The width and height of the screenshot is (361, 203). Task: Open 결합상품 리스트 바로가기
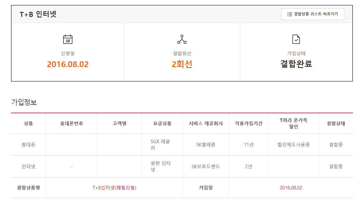pyautogui.click(x=313, y=14)
